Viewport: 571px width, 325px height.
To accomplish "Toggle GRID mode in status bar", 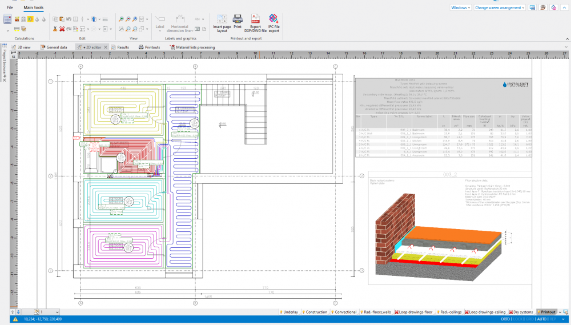I will coord(530,319).
